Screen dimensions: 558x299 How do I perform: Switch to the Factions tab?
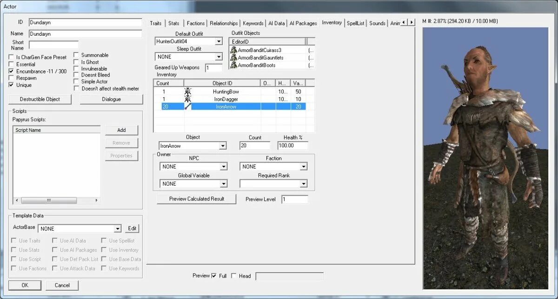point(196,23)
